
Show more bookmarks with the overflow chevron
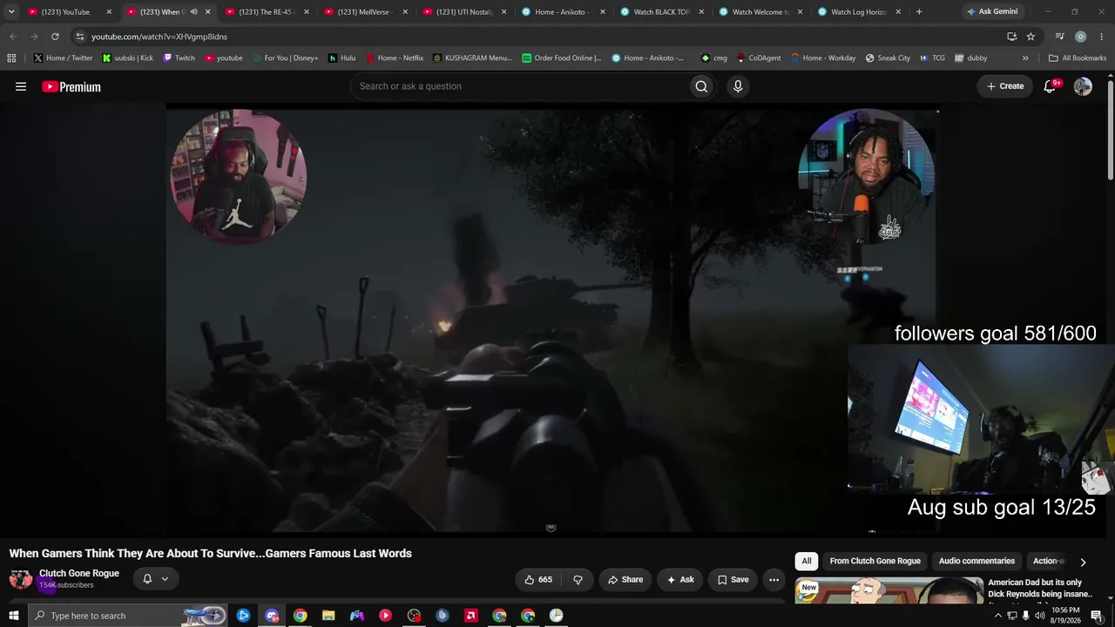pyautogui.click(x=1025, y=58)
